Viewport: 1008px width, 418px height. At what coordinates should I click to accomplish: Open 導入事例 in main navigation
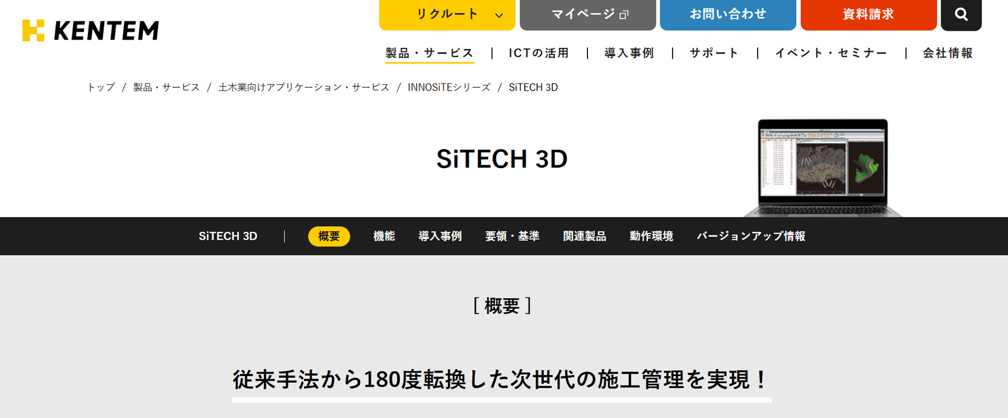point(629,53)
